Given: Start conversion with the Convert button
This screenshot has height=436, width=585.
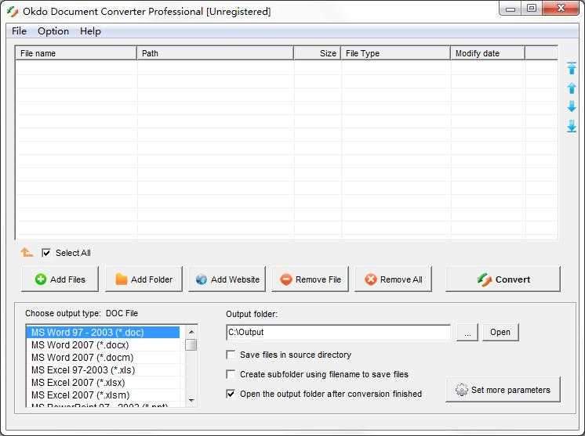Looking at the screenshot, I should (503, 279).
